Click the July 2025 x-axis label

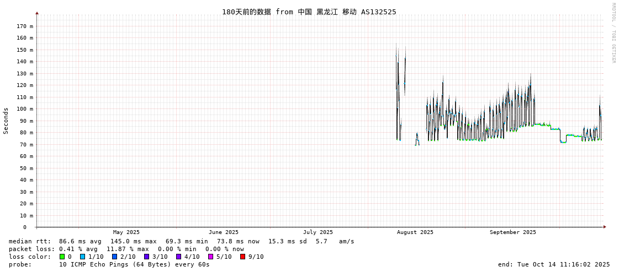(318, 232)
